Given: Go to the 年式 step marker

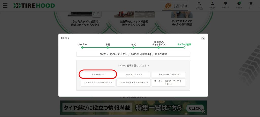Looking at the screenshot, I should coord(133,47).
